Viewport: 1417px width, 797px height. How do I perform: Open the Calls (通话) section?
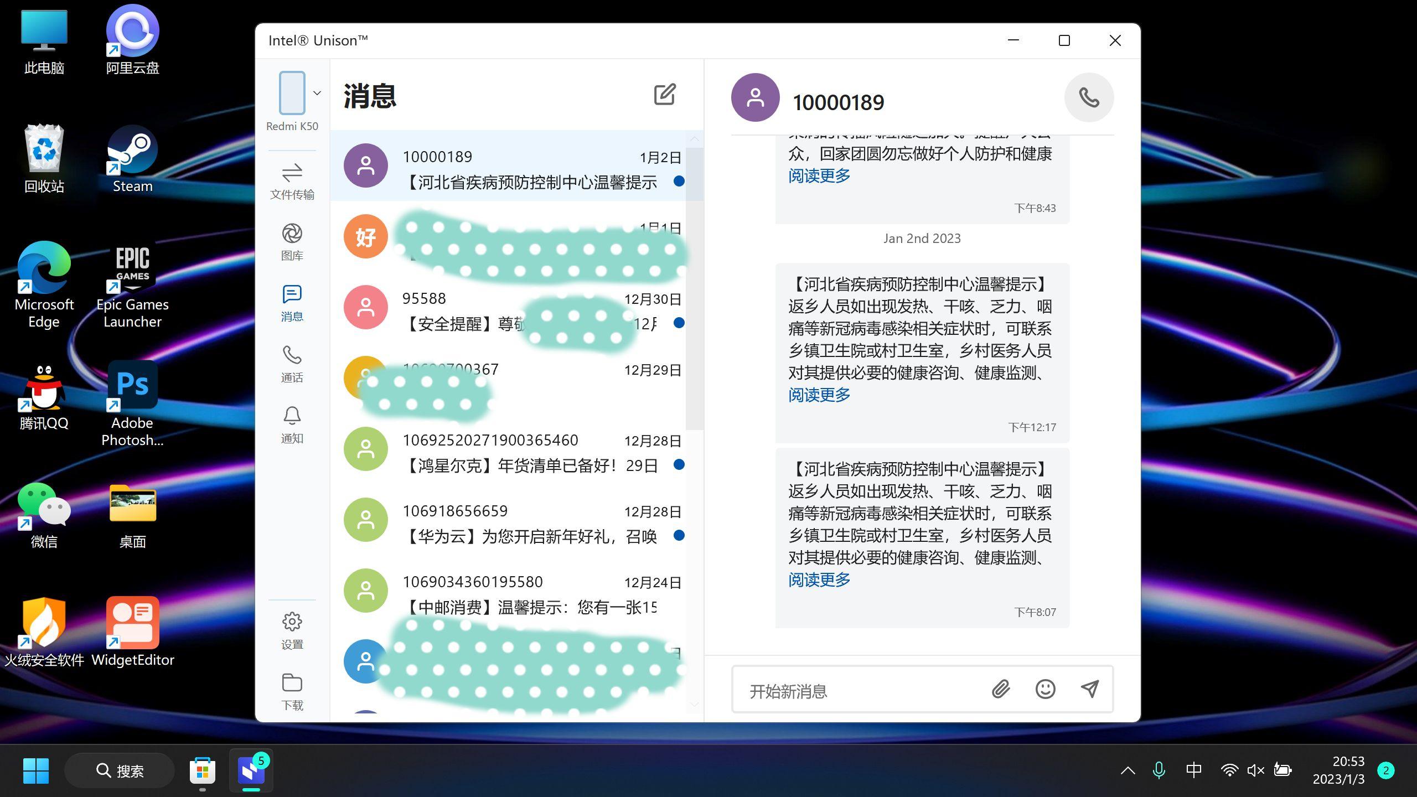[292, 364]
